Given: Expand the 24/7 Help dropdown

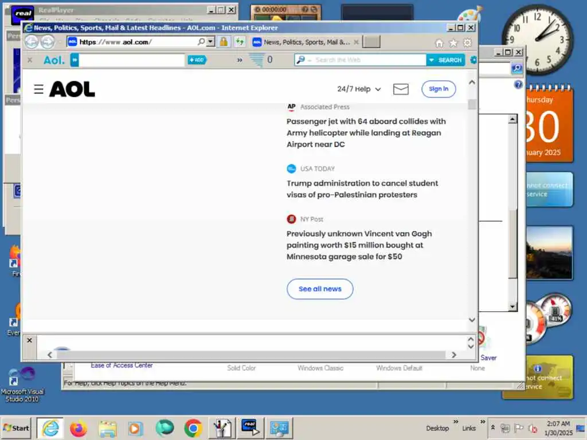Looking at the screenshot, I should tap(359, 89).
